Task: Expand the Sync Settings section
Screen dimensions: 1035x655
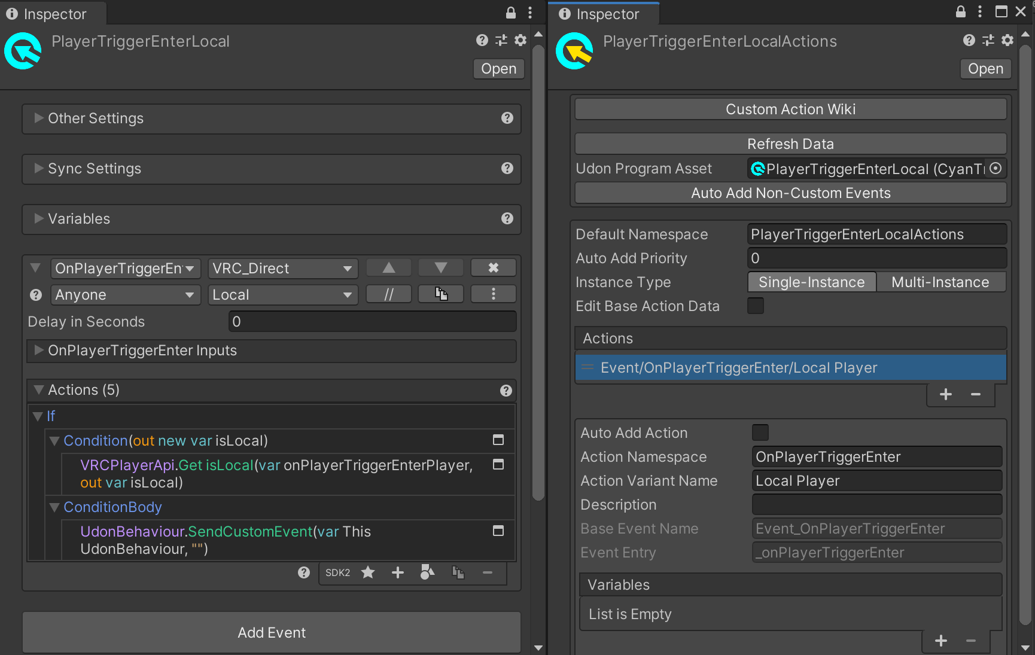Action: [39, 168]
